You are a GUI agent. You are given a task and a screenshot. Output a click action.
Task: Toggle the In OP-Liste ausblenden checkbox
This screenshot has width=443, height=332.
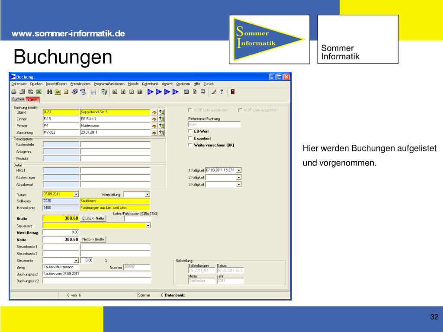pos(190,110)
